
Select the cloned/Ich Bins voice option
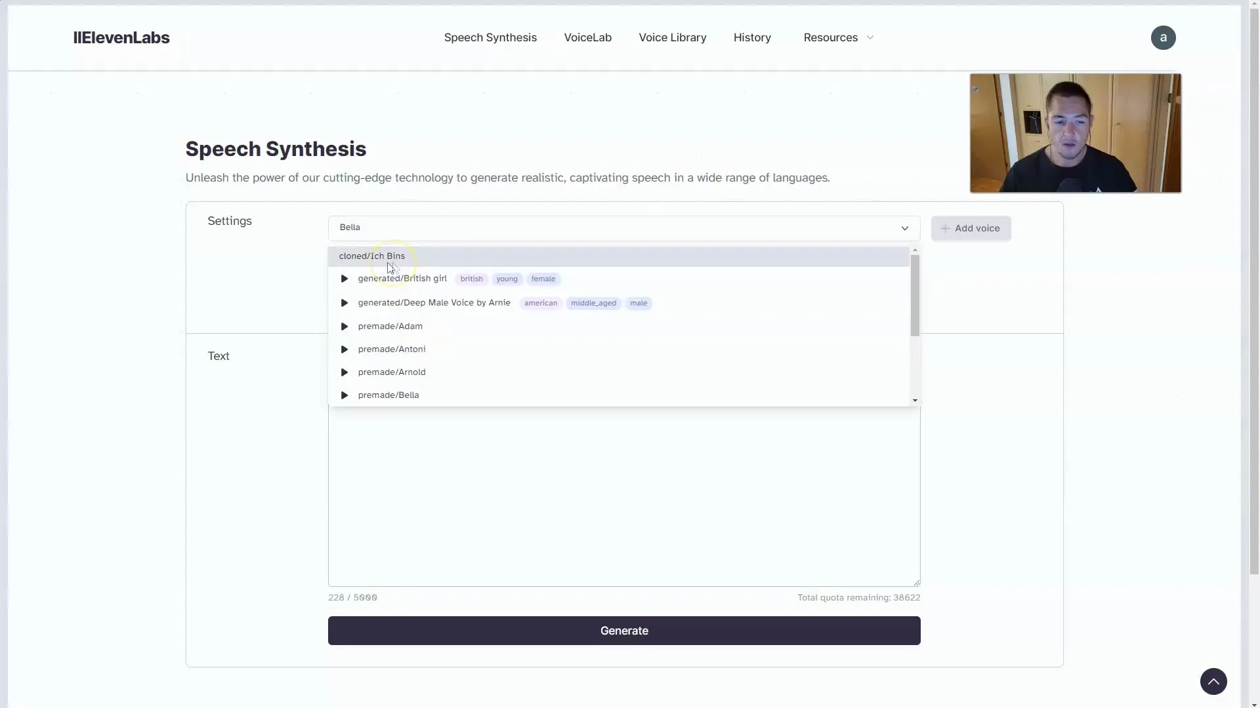click(619, 256)
